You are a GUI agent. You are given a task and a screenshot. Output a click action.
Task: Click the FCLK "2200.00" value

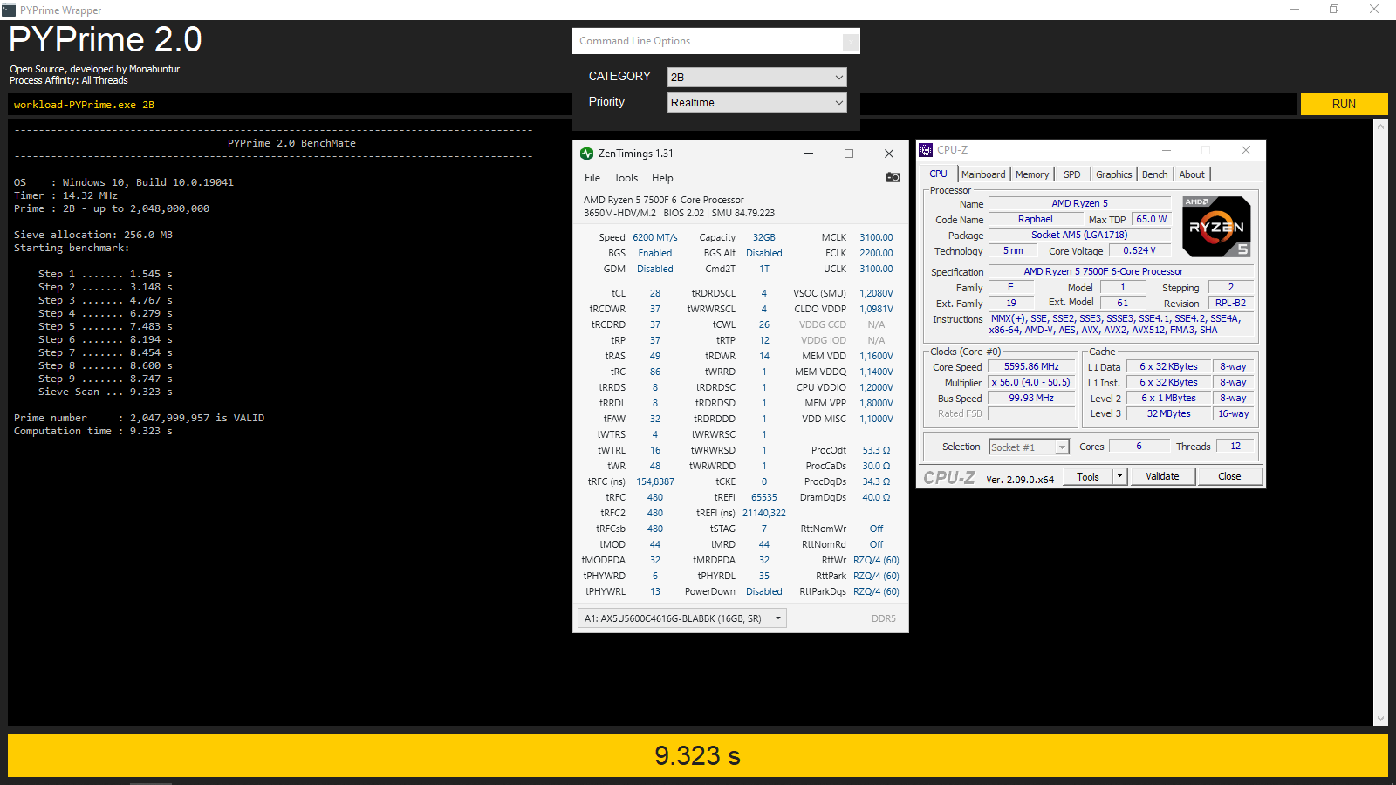[x=876, y=253]
